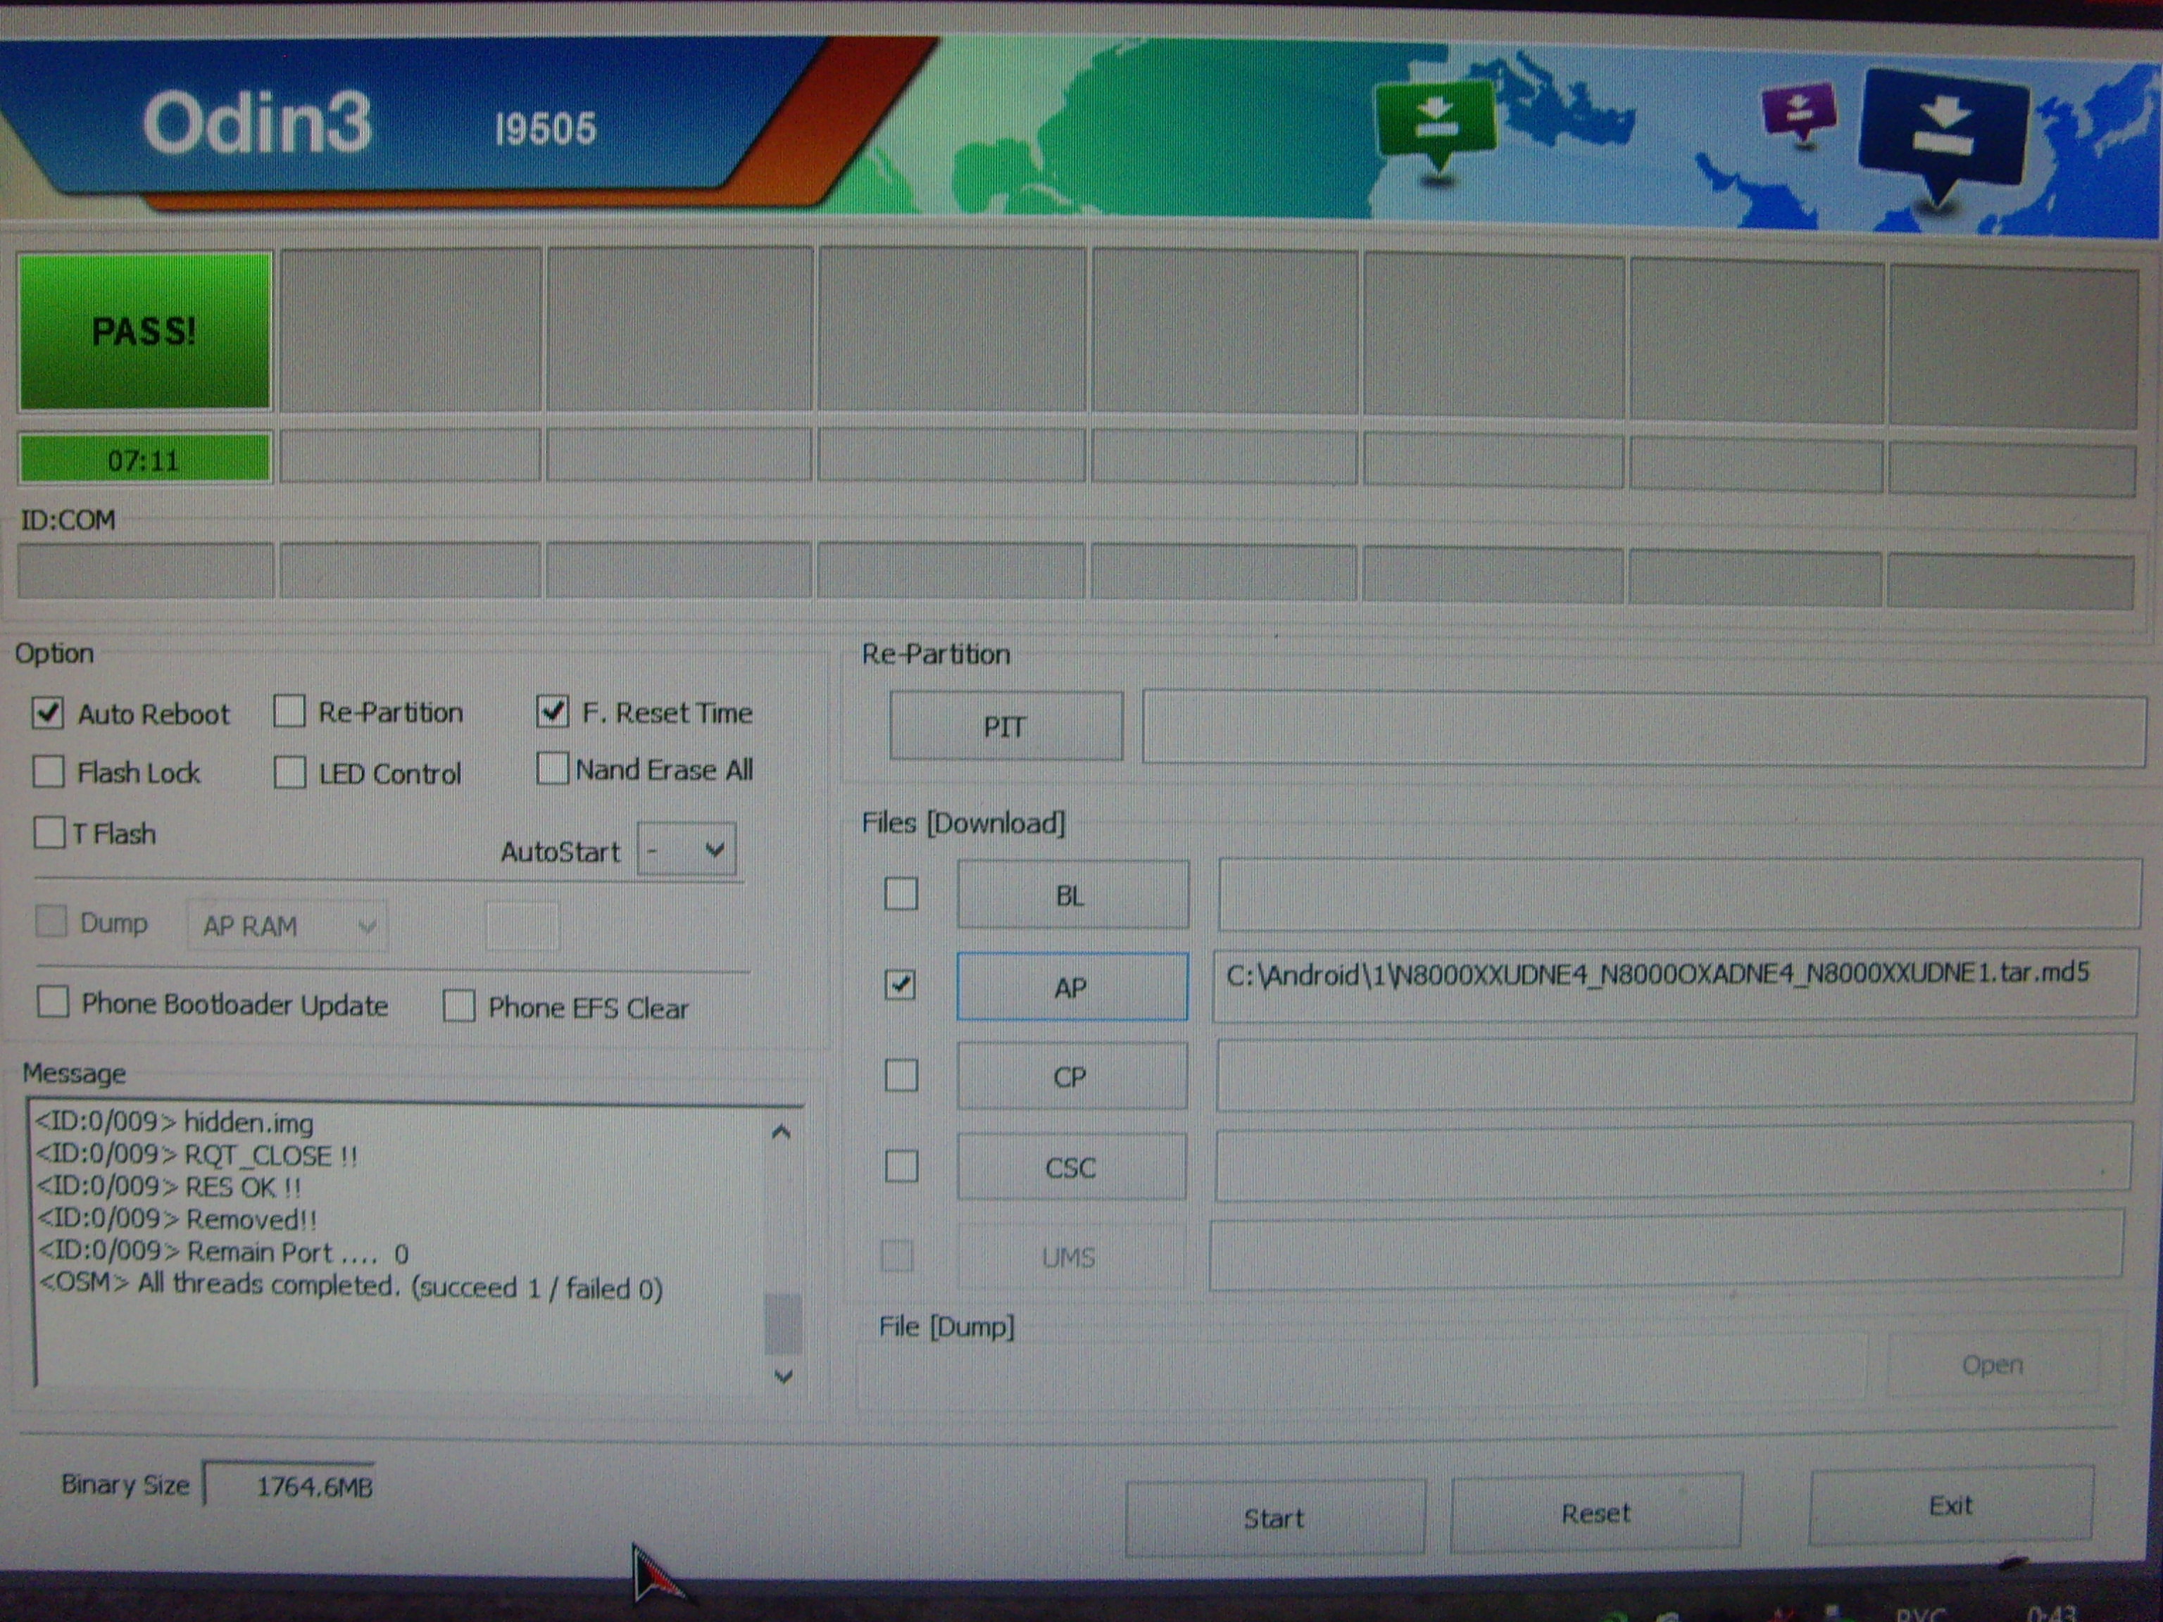This screenshot has width=2163, height=1622.
Task: Uncheck the AP file checkbox
Action: click(x=900, y=985)
